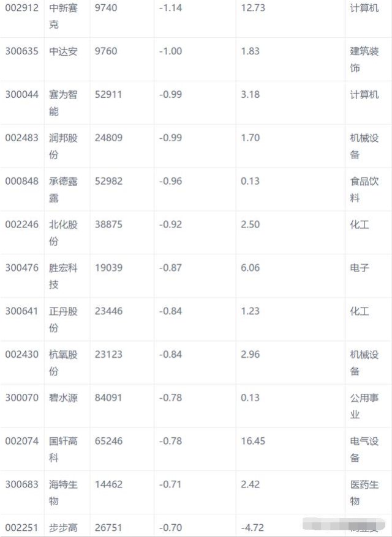Click the 电子 industry cell
The height and width of the screenshot is (537, 392).
click(360, 268)
